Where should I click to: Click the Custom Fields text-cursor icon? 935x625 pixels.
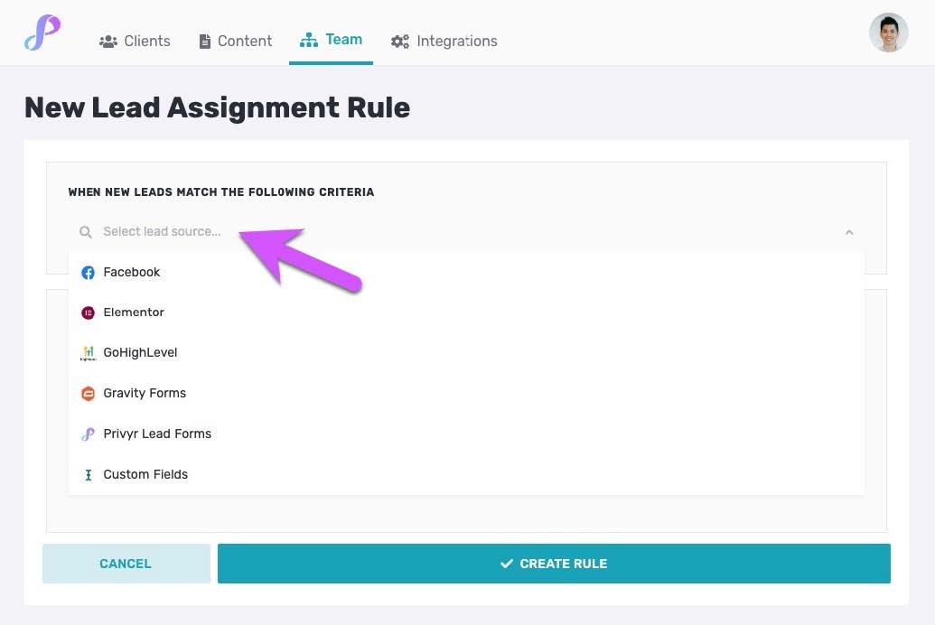coord(88,474)
